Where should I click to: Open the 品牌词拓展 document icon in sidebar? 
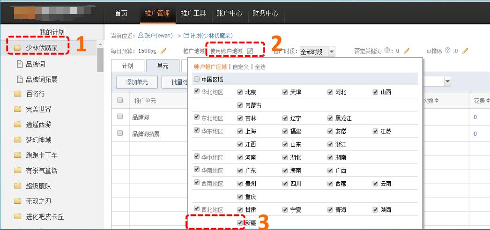20,79
